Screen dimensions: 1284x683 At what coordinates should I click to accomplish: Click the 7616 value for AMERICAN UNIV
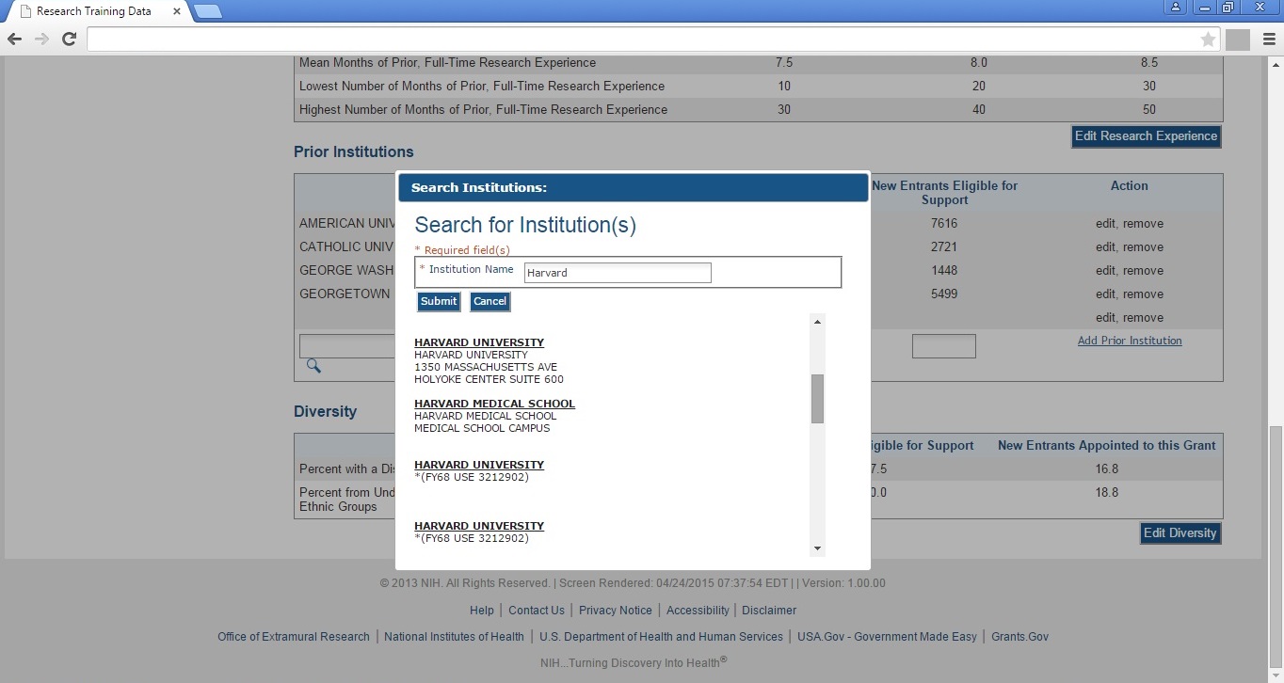pos(943,224)
